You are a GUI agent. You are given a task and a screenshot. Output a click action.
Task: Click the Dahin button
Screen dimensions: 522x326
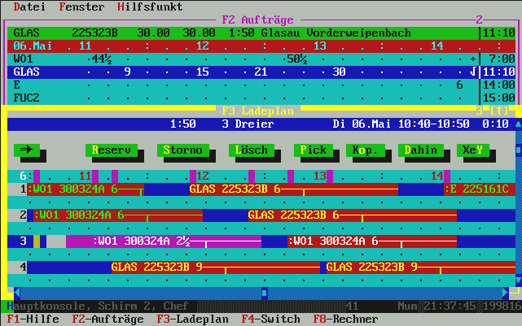click(420, 150)
